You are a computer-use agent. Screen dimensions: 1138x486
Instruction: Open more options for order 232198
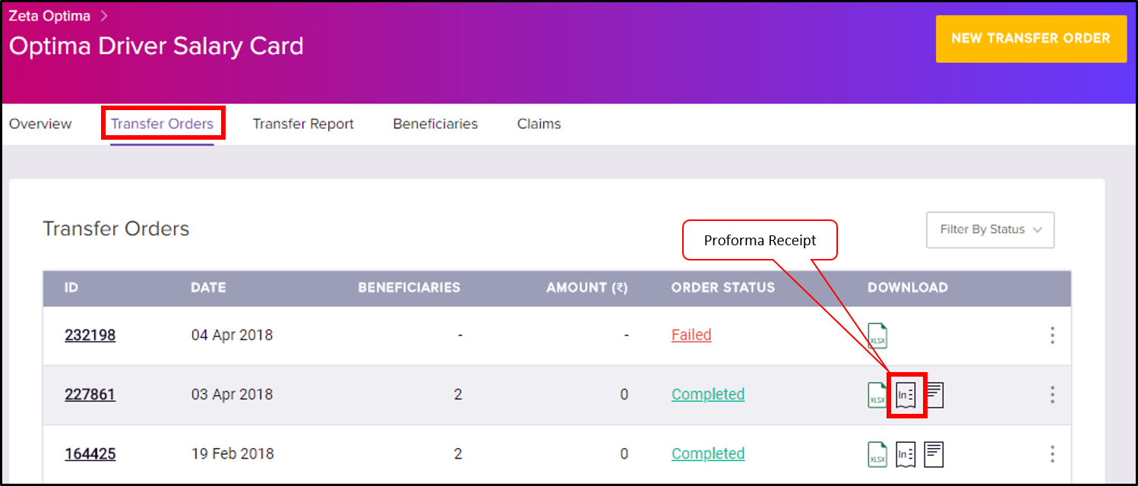[1052, 335]
